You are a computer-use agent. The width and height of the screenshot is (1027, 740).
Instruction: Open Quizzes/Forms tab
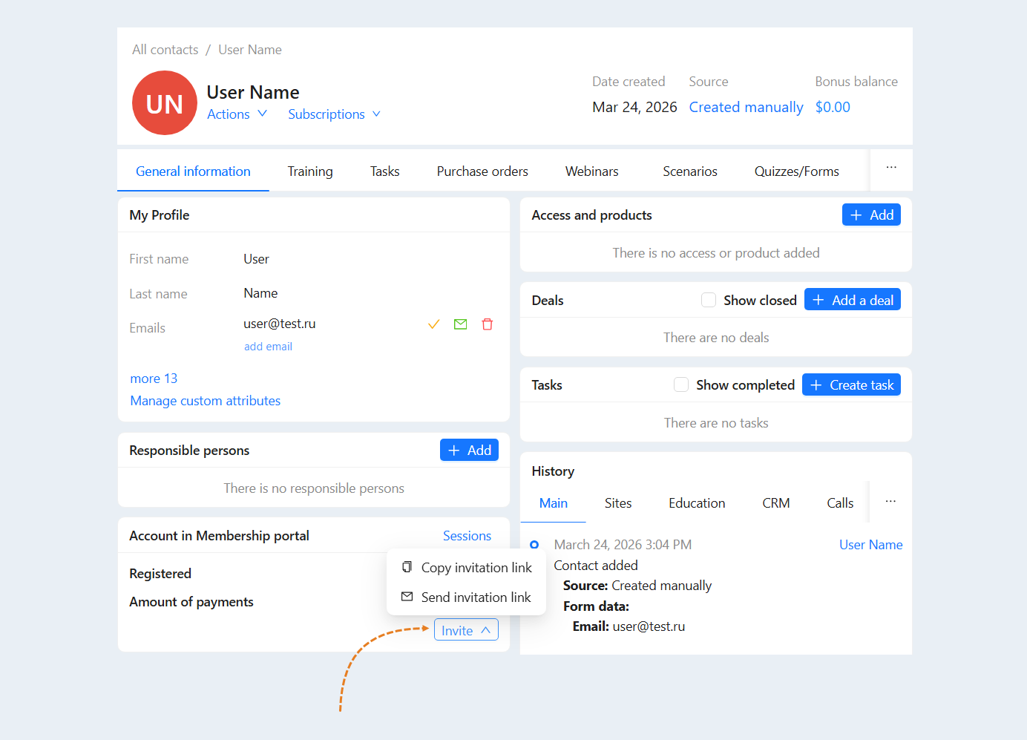[797, 171]
